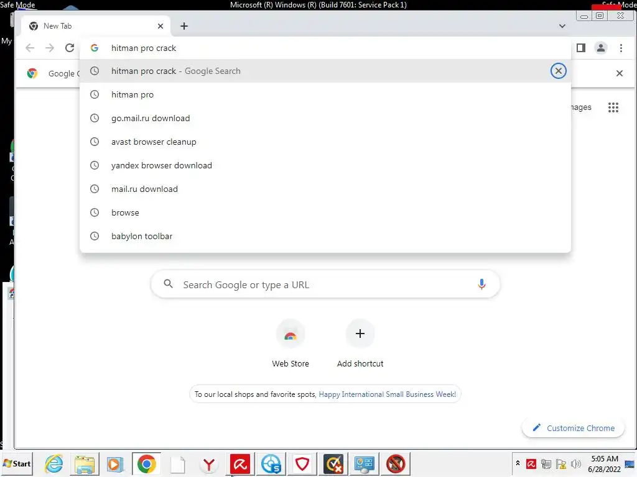
Task: Click the Customize Chrome button
Action: pyautogui.click(x=573, y=428)
